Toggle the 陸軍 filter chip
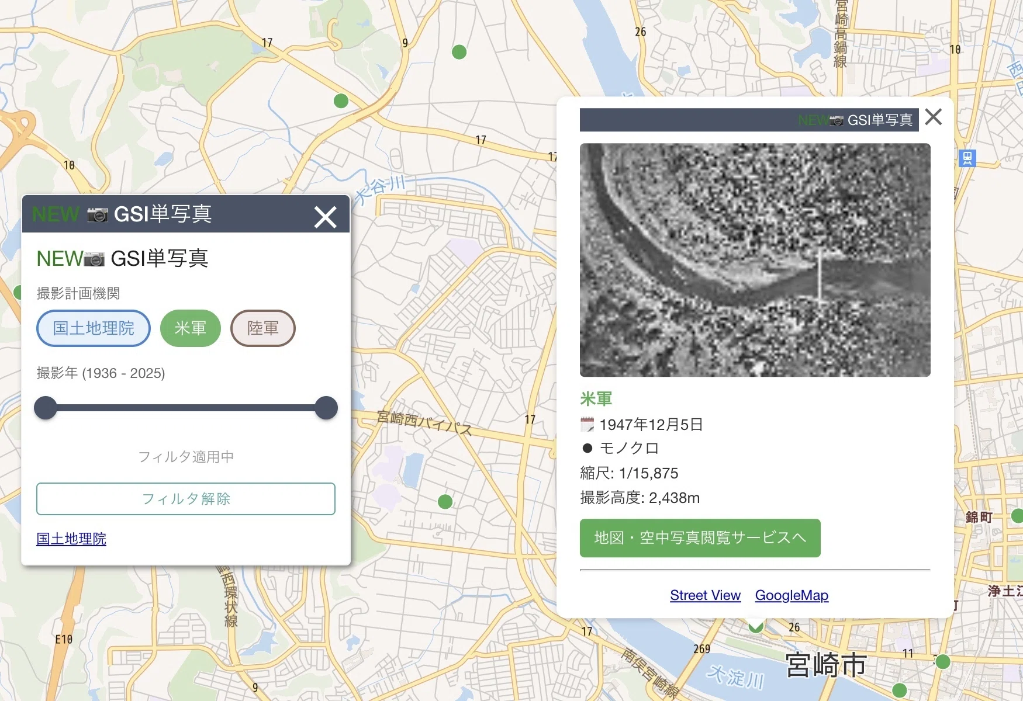 point(263,328)
